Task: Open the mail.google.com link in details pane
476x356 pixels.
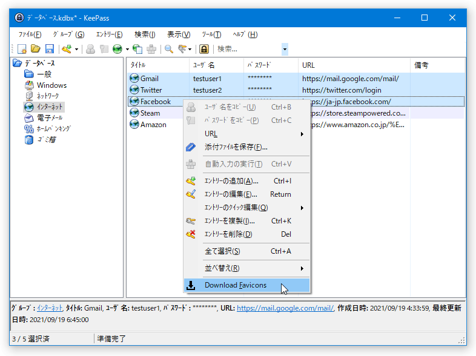Action: tap(285, 308)
